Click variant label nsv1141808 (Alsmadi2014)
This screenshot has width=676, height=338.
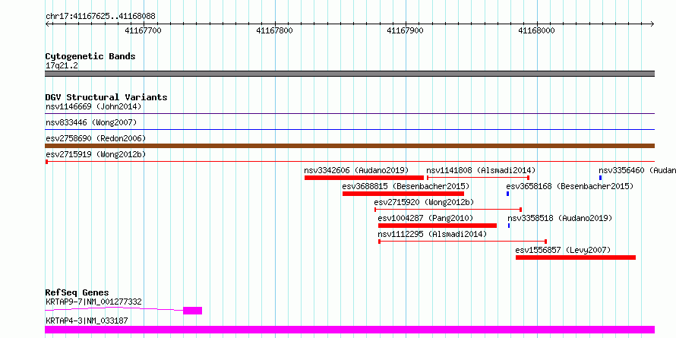pos(481,170)
